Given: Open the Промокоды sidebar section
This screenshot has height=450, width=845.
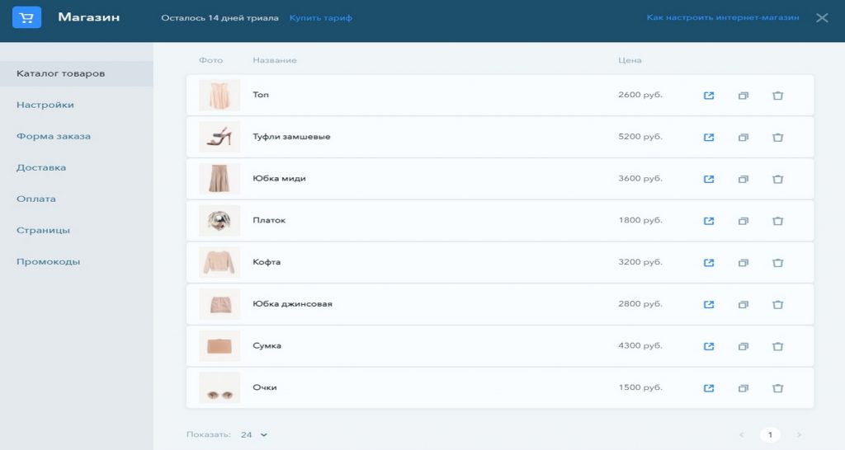Looking at the screenshot, I should [49, 261].
